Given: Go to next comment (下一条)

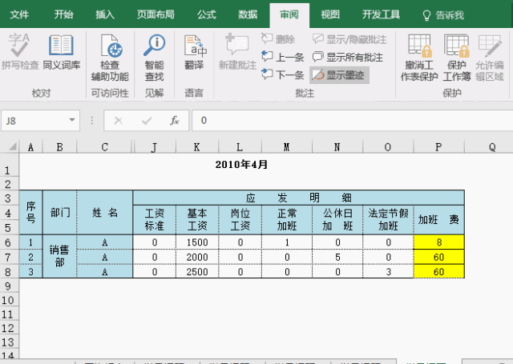Looking at the screenshot, I should click(x=283, y=74).
